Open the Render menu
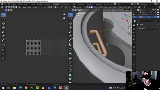 pos(14,4)
